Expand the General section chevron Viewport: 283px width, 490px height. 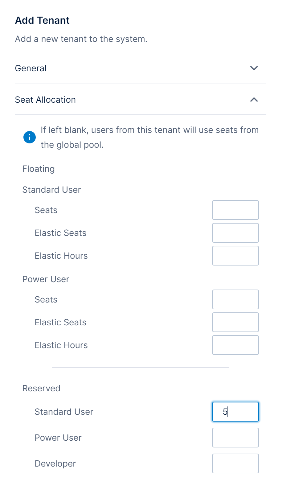coord(254,68)
